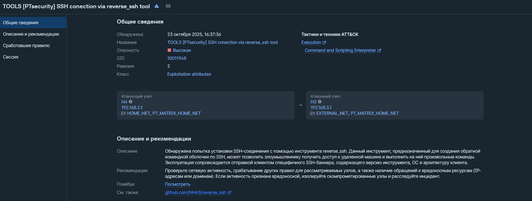Image resolution: width=532 pixels, height=201 pixels.
Task: Go to Описание и рекомендации sidebar section
Action: [31, 34]
